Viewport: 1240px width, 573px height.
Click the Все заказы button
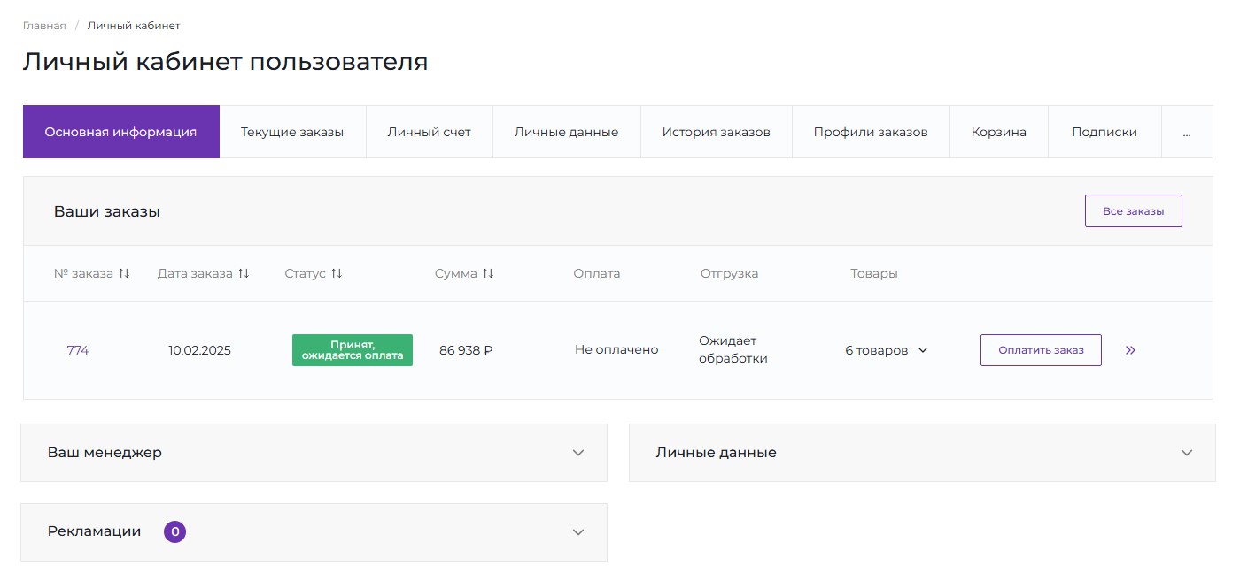point(1133,210)
